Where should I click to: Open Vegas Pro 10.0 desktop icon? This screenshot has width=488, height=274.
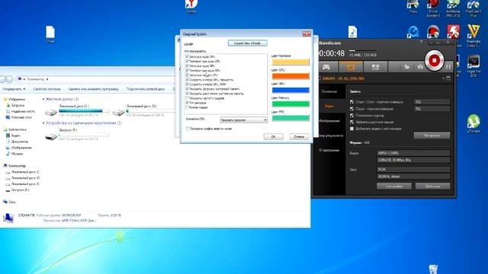[x=474, y=66]
